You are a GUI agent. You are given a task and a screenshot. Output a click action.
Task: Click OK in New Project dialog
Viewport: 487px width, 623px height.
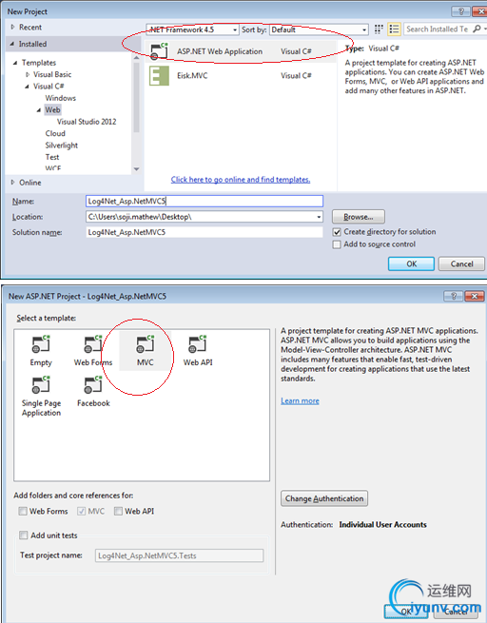click(411, 263)
